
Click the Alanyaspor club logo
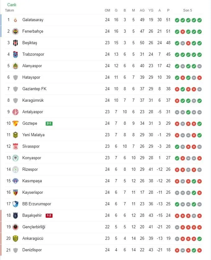click(15, 66)
